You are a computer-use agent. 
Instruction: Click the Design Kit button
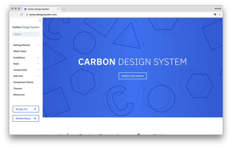click(26, 109)
